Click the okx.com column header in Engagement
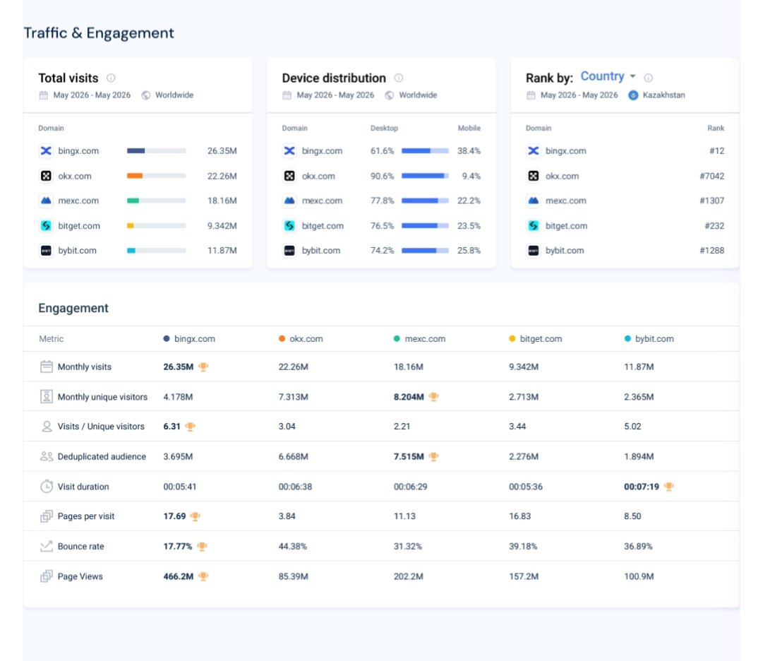Image resolution: width=758 pixels, height=661 pixels. click(301, 338)
